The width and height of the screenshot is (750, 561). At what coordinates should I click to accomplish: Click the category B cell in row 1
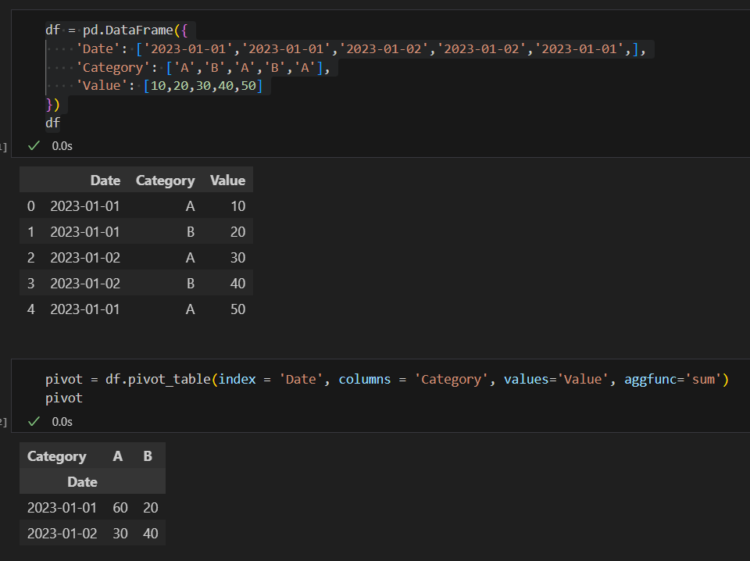point(191,232)
